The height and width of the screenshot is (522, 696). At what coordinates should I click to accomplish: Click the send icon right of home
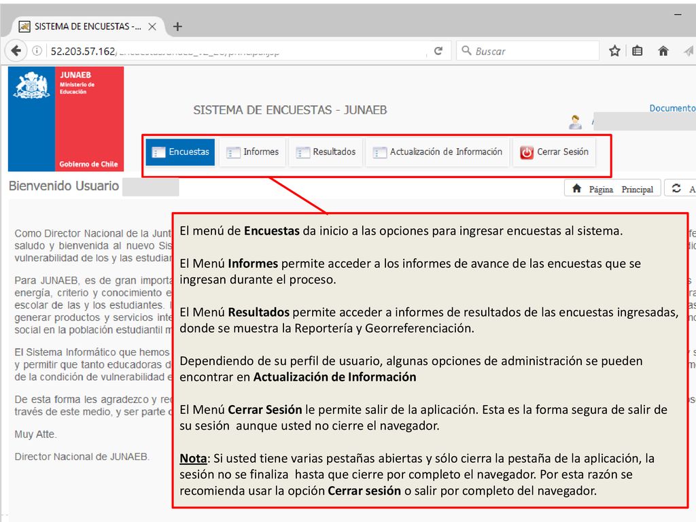689,51
